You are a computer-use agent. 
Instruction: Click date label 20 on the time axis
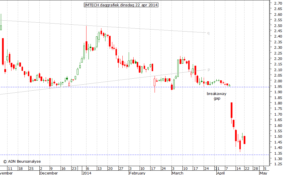110,168
